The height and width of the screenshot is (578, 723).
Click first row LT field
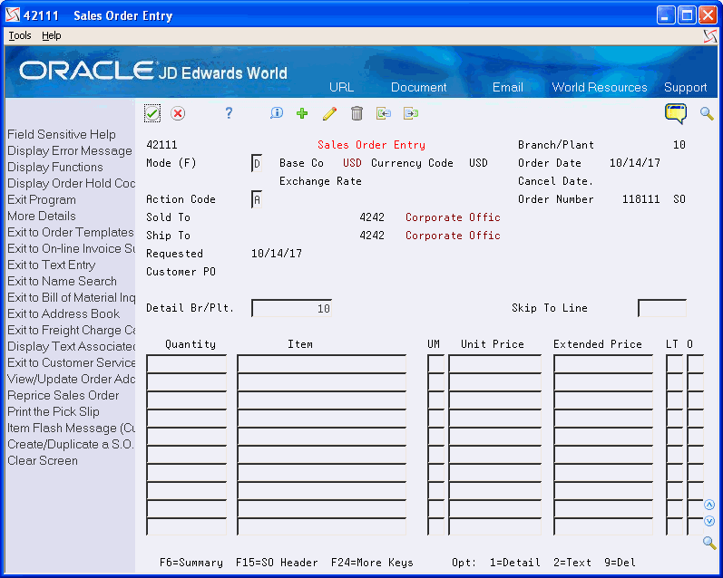point(675,364)
